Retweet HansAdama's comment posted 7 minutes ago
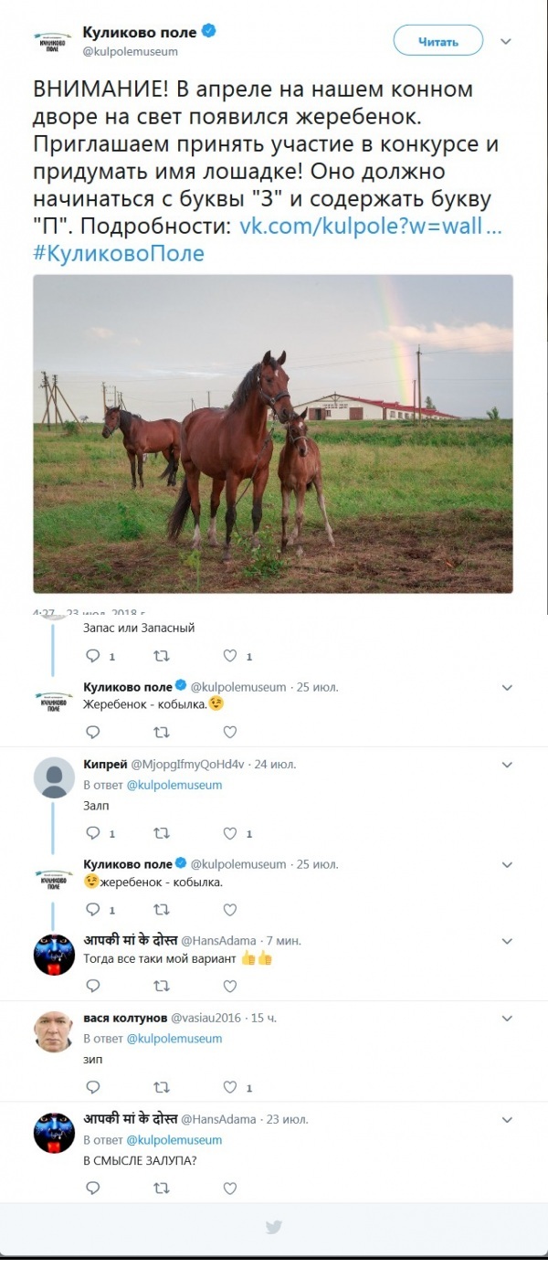548x1268 pixels. coord(161,986)
